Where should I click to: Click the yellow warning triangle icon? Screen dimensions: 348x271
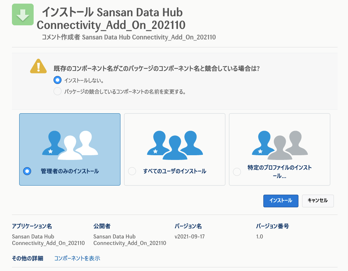tap(38, 66)
